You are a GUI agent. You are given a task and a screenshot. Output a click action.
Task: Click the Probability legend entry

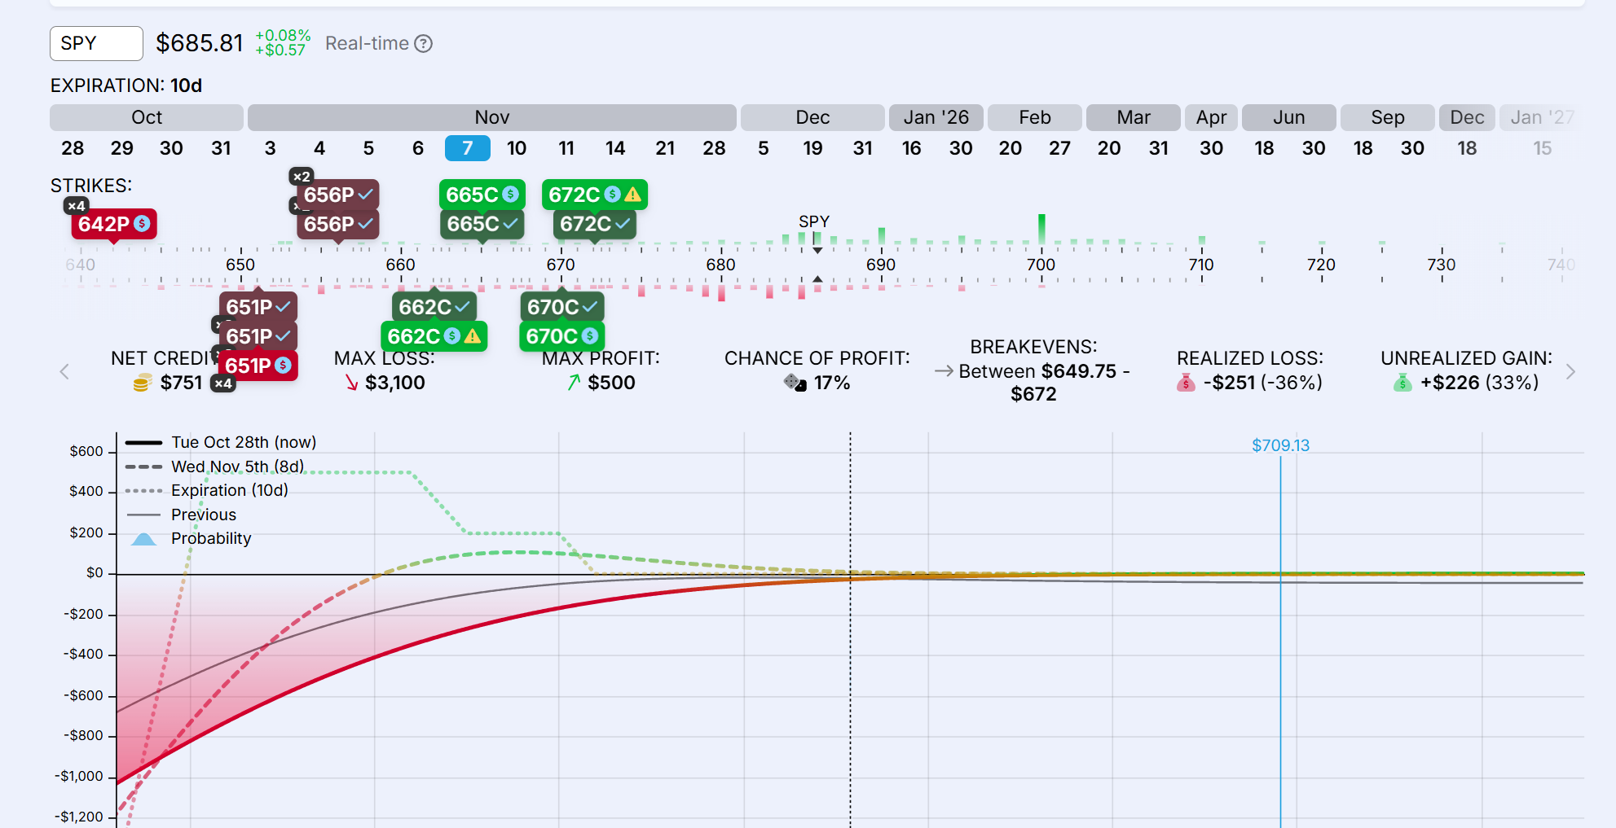pyautogui.click(x=210, y=538)
